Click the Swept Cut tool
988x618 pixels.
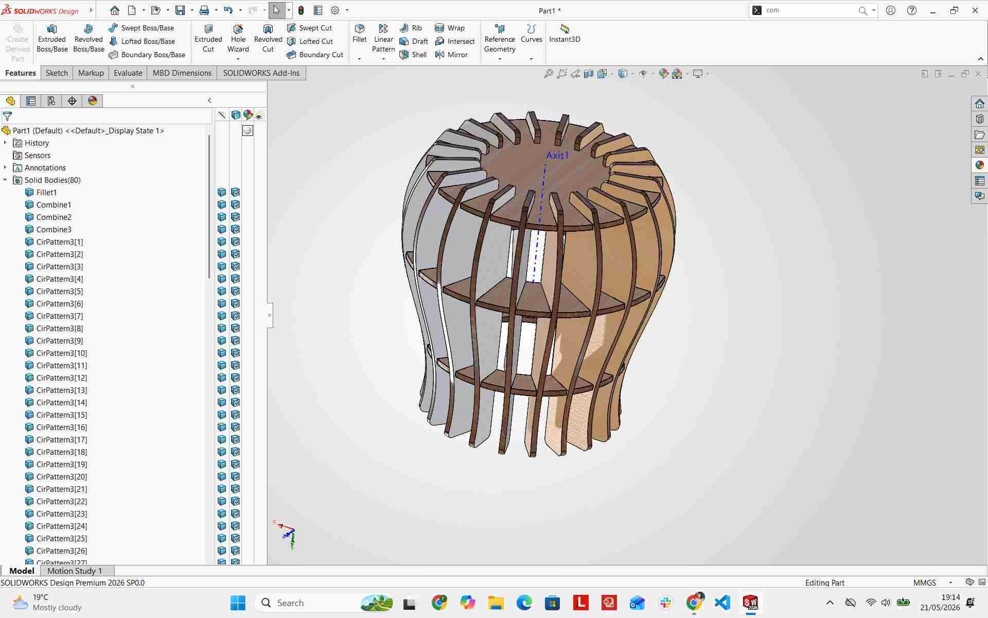point(309,28)
